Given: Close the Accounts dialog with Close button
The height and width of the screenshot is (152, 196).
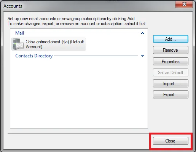Looking at the screenshot, I should tap(171, 141).
